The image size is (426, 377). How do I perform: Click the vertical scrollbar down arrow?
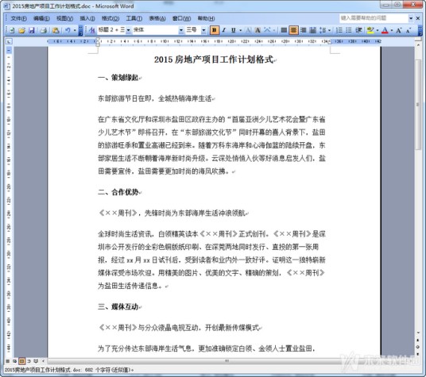[418, 333]
